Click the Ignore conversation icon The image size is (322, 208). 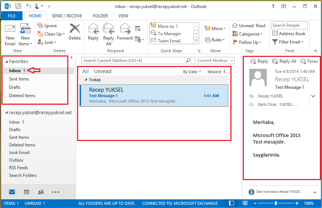(x=40, y=26)
